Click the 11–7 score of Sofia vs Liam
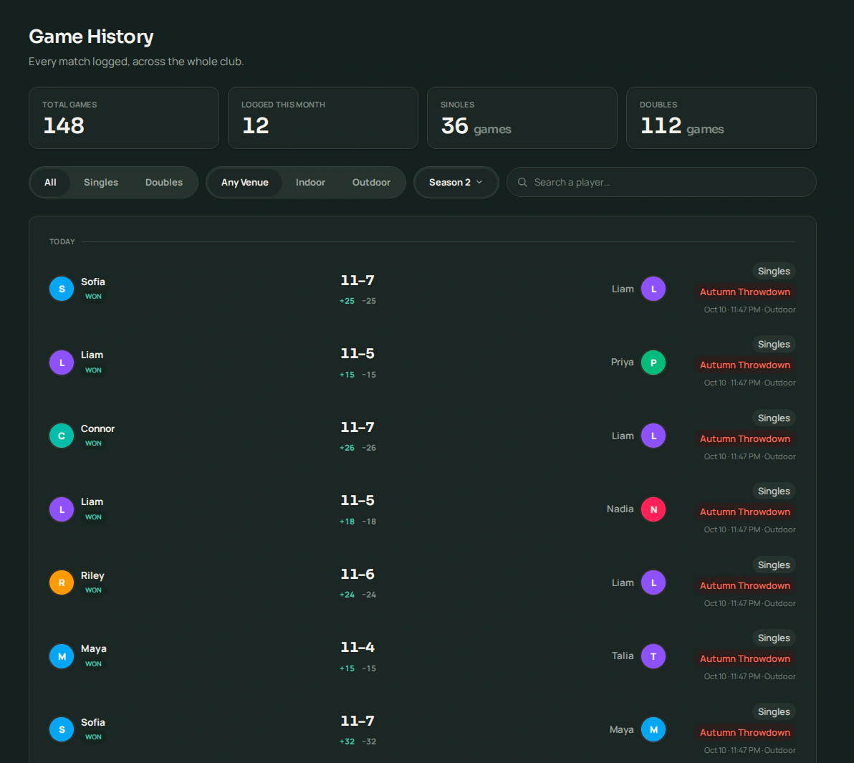Image resolution: width=854 pixels, height=763 pixels. coord(358,280)
